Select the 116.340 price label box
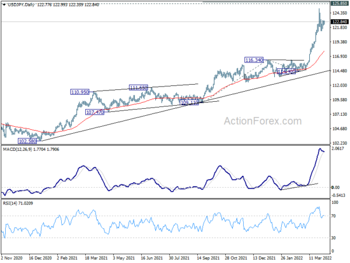 (x=254, y=60)
